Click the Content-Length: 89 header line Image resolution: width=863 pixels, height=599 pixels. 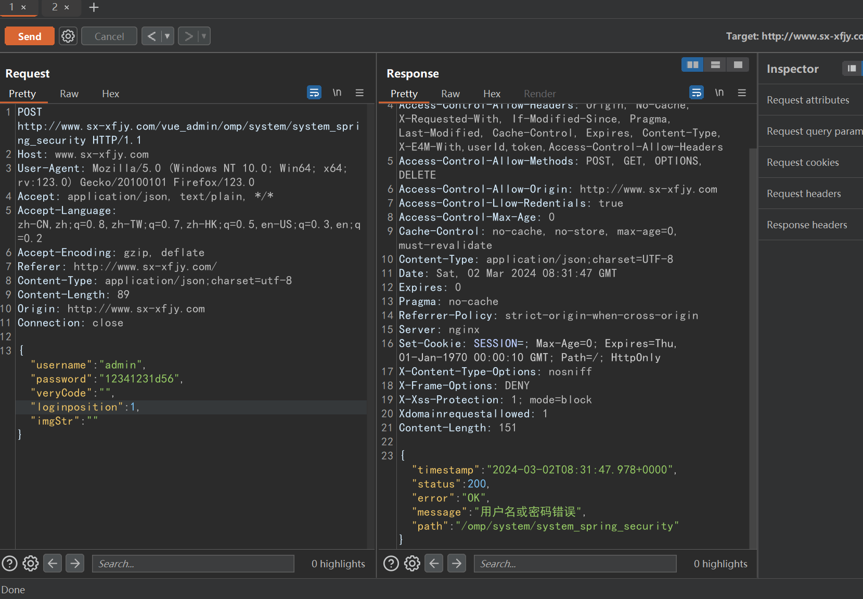coord(73,295)
